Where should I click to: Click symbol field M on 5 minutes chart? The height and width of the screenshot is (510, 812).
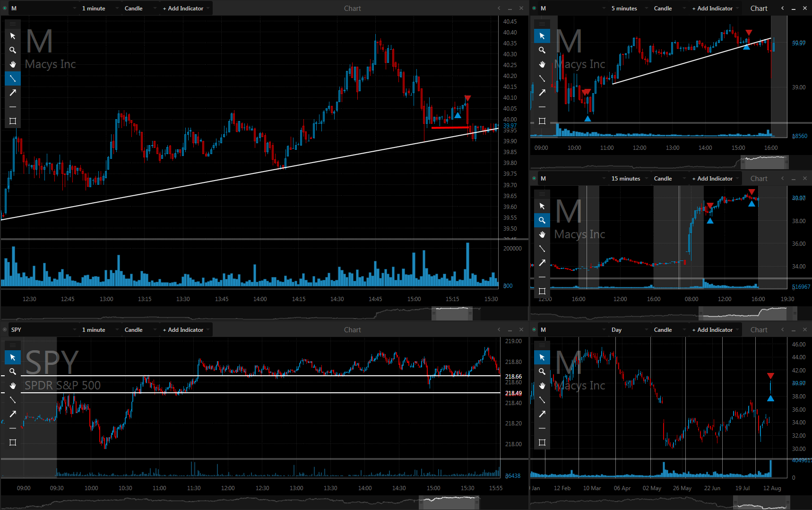click(x=573, y=9)
